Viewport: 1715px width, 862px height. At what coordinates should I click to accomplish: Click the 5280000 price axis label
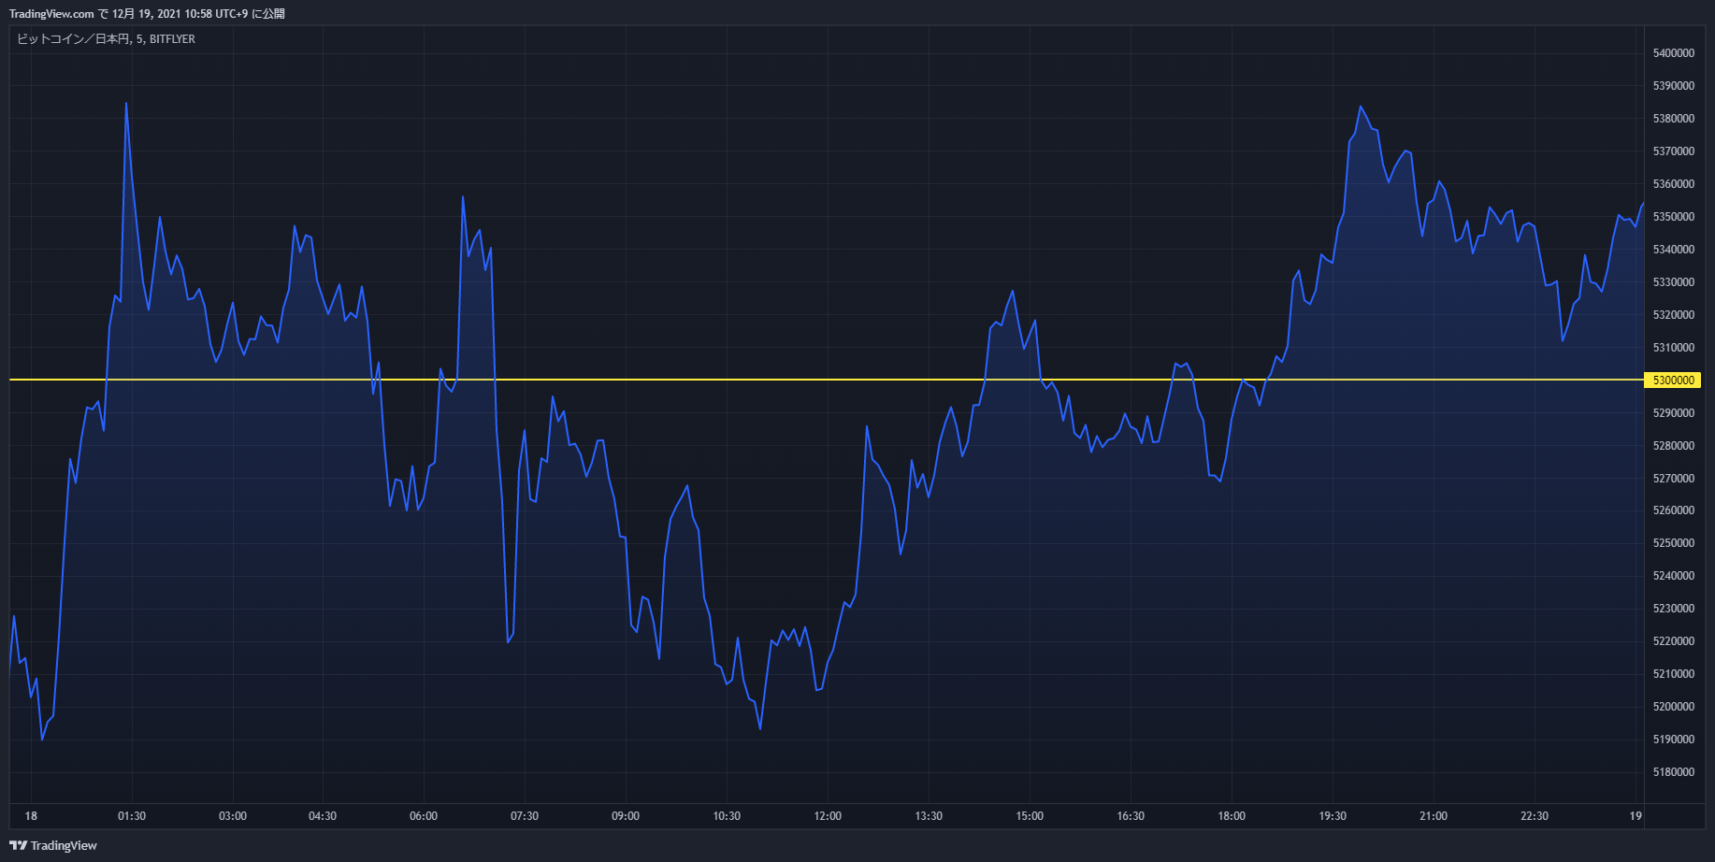tap(1673, 446)
